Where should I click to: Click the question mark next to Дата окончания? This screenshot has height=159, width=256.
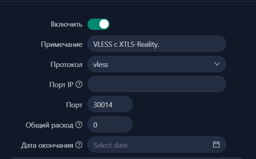[x=79, y=145]
